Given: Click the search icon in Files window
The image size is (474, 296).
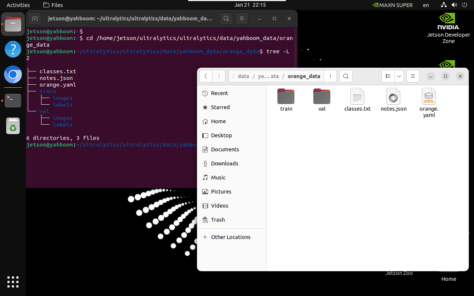Looking at the screenshot, I should (x=346, y=76).
